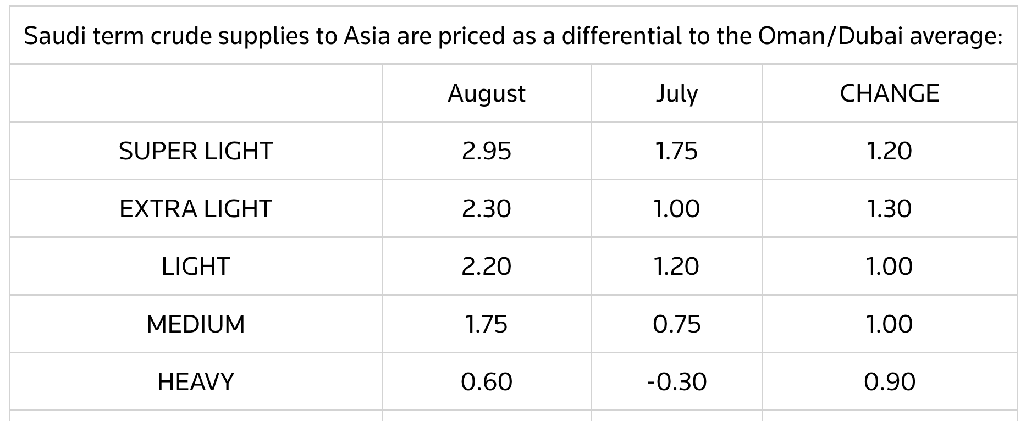This screenshot has width=1026, height=421.
Task: Click change value 0.90 for Heavy
Action: point(889,382)
